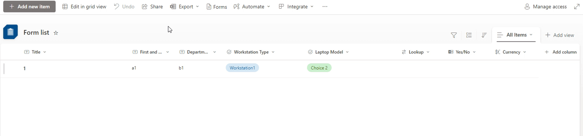Expand list to full screen icon
Viewport: 583px width, 136px height.
(577, 6)
